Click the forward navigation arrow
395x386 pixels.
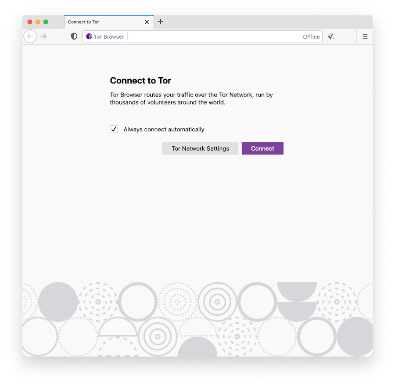tap(43, 36)
